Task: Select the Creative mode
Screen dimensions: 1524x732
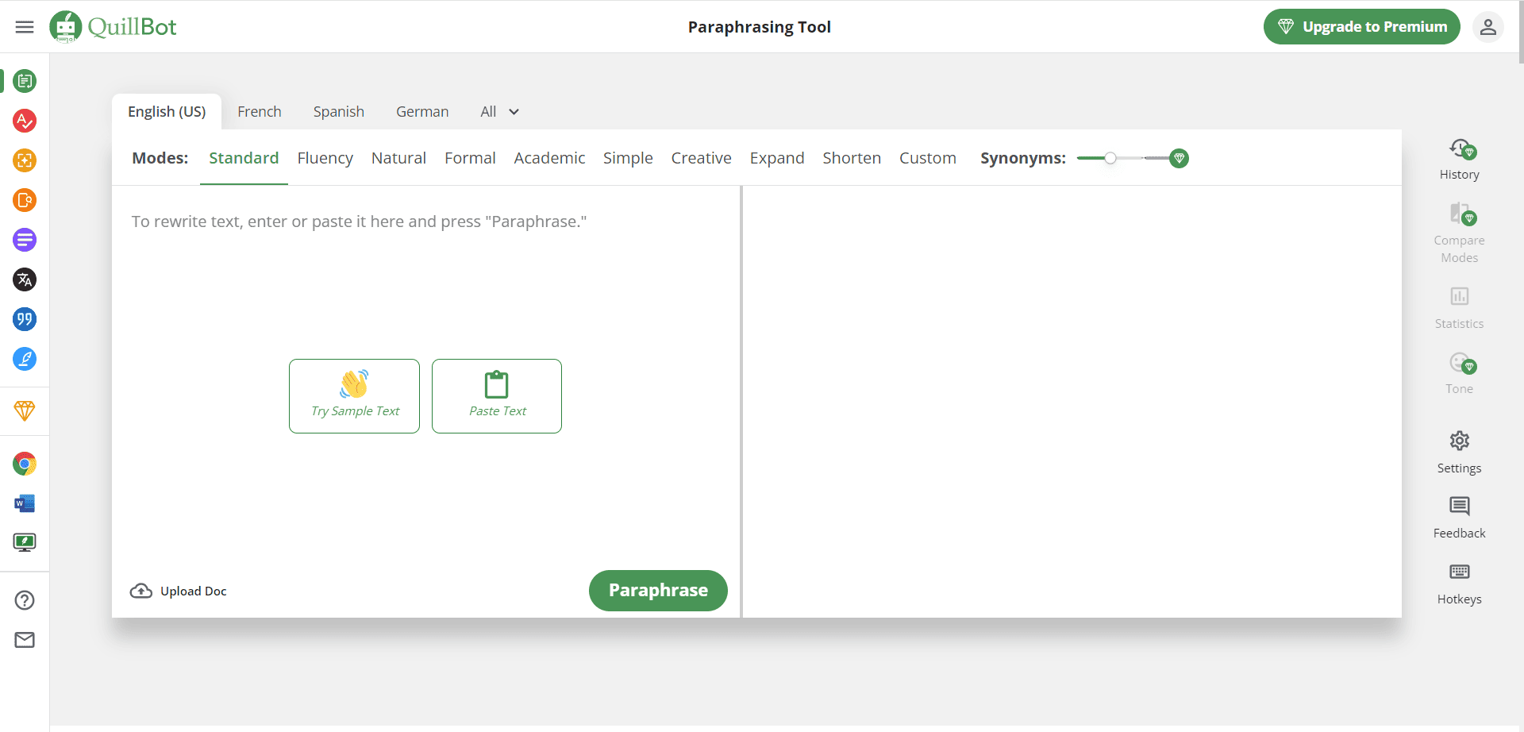Action: tap(701, 158)
